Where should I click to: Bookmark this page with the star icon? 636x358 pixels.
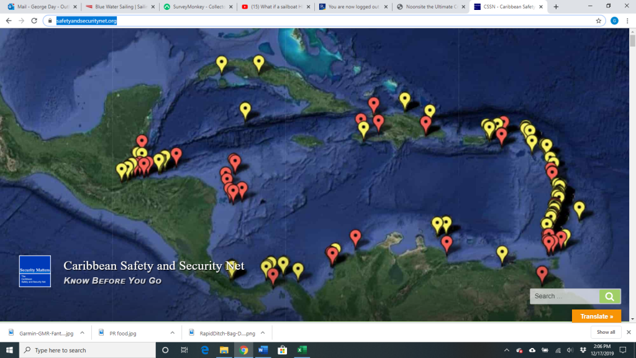(599, 21)
